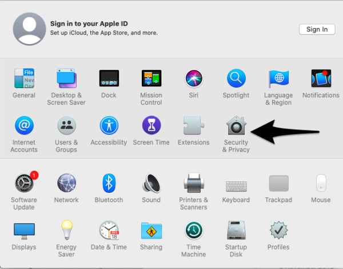Viewport: 343px width, 269px height.
Task: Click the Sign In button
Action: pyautogui.click(x=317, y=29)
